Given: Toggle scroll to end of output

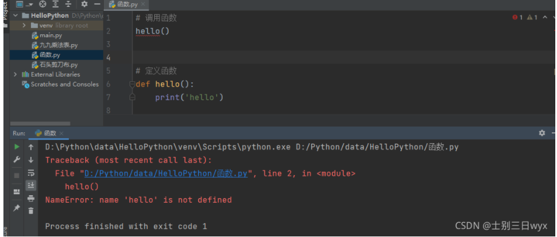Looking at the screenshot, I should click(31, 185).
